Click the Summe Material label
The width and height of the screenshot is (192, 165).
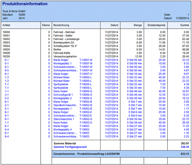[x=65, y=144]
